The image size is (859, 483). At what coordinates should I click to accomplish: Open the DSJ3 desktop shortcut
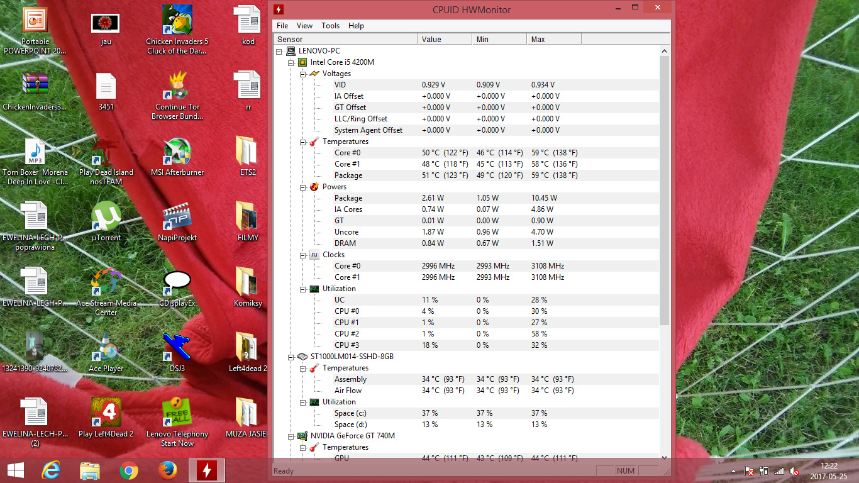pyautogui.click(x=177, y=353)
